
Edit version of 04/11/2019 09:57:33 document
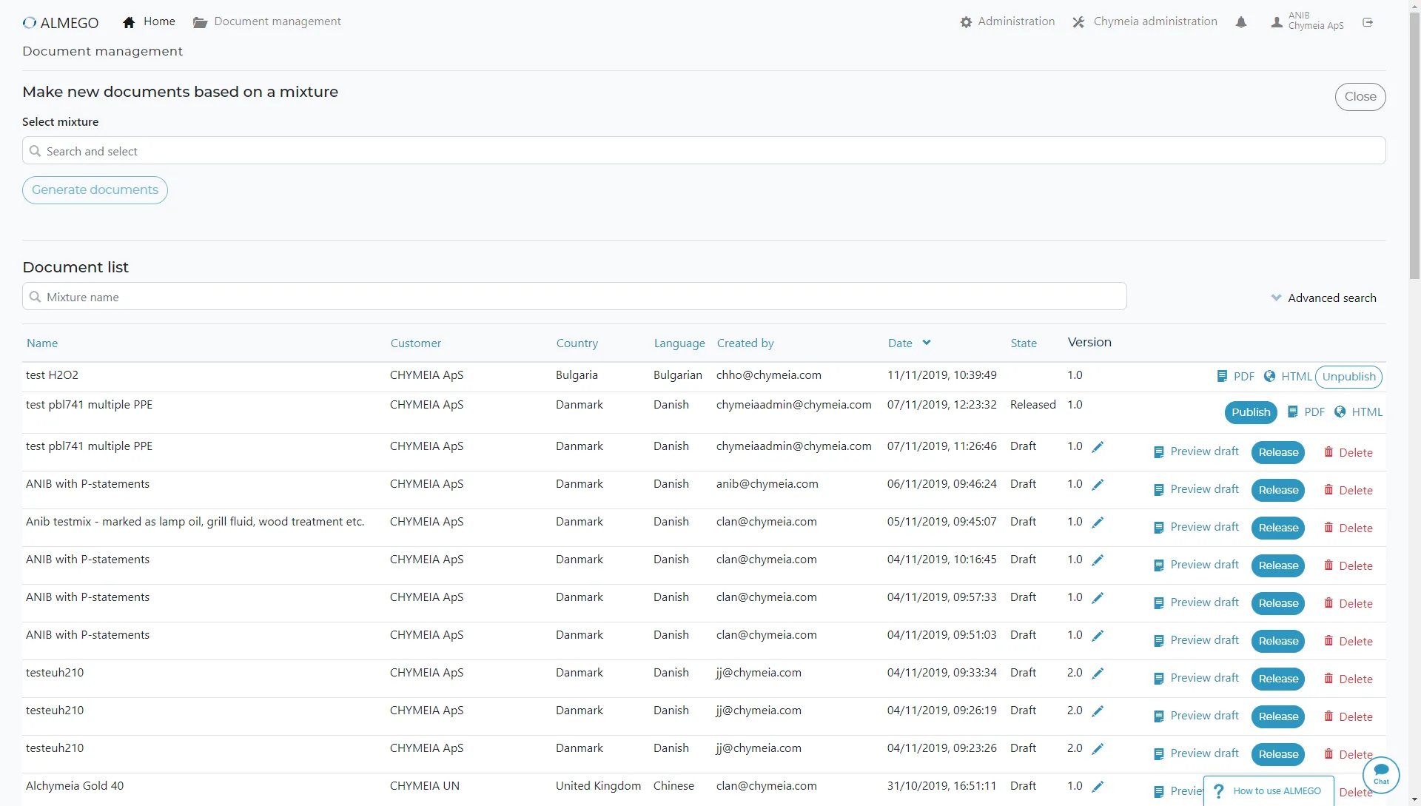point(1098,597)
